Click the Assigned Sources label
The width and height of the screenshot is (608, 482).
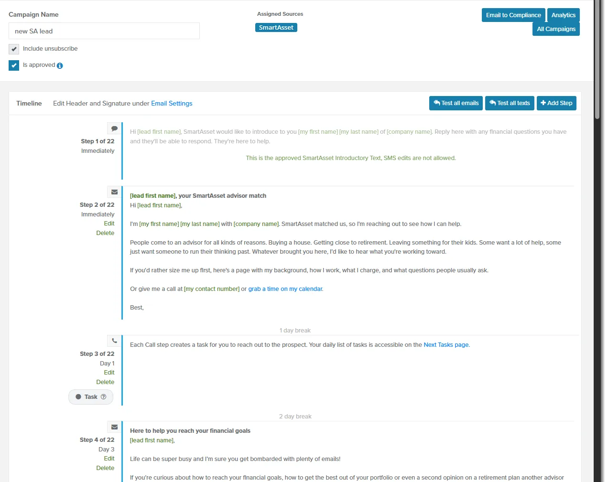click(280, 14)
